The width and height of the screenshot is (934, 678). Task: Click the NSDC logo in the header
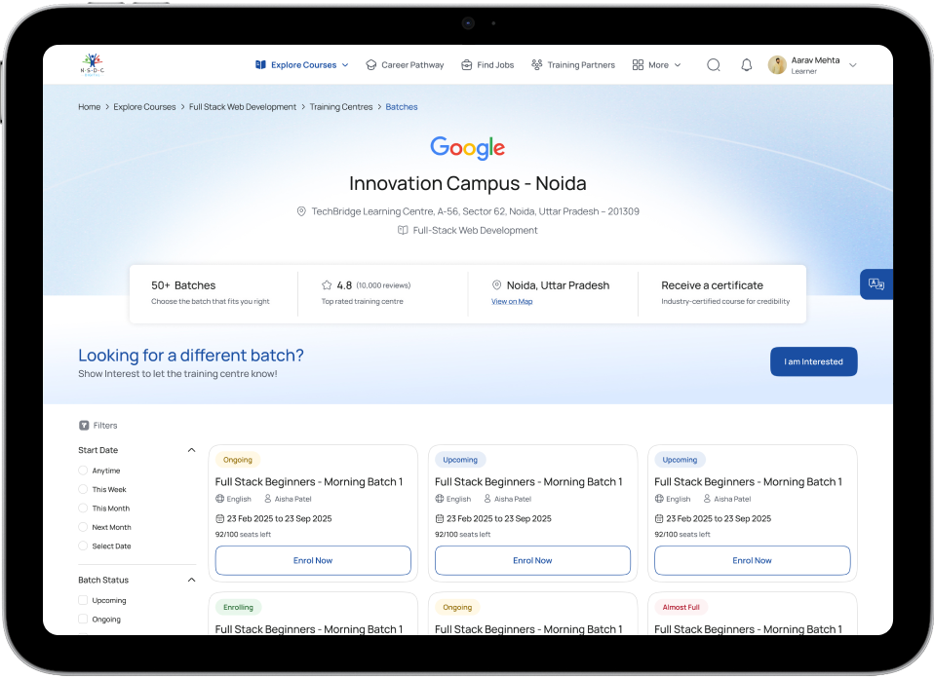pyautogui.click(x=91, y=64)
